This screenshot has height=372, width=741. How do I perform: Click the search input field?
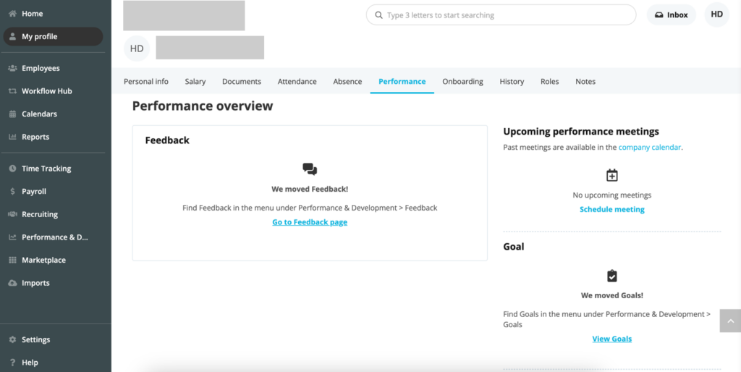(x=501, y=15)
